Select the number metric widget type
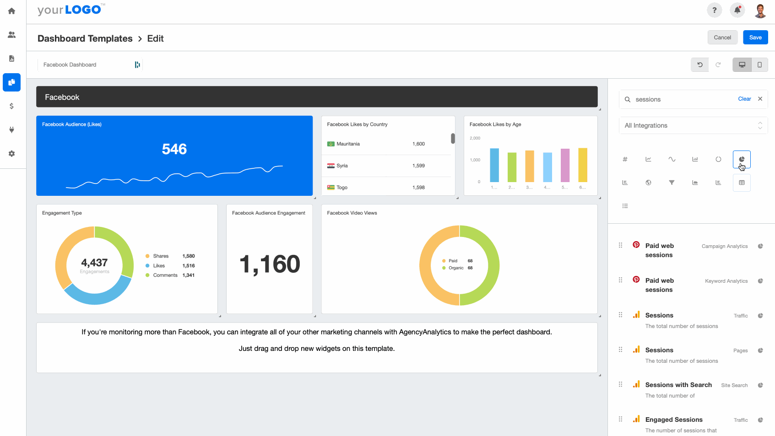The width and height of the screenshot is (775, 436). [625, 159]
